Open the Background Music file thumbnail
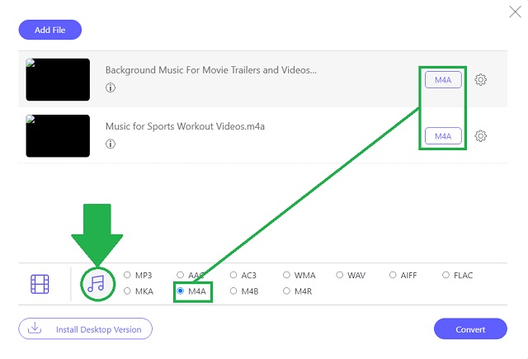The height and width of the screenshot is (359, 528). click(x=58, y=79)
